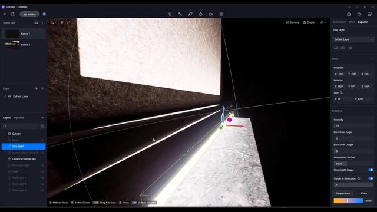377x212 pixels.
Task: Adjust the Barn Door Angle slider
Action: (x=353, y=138)
